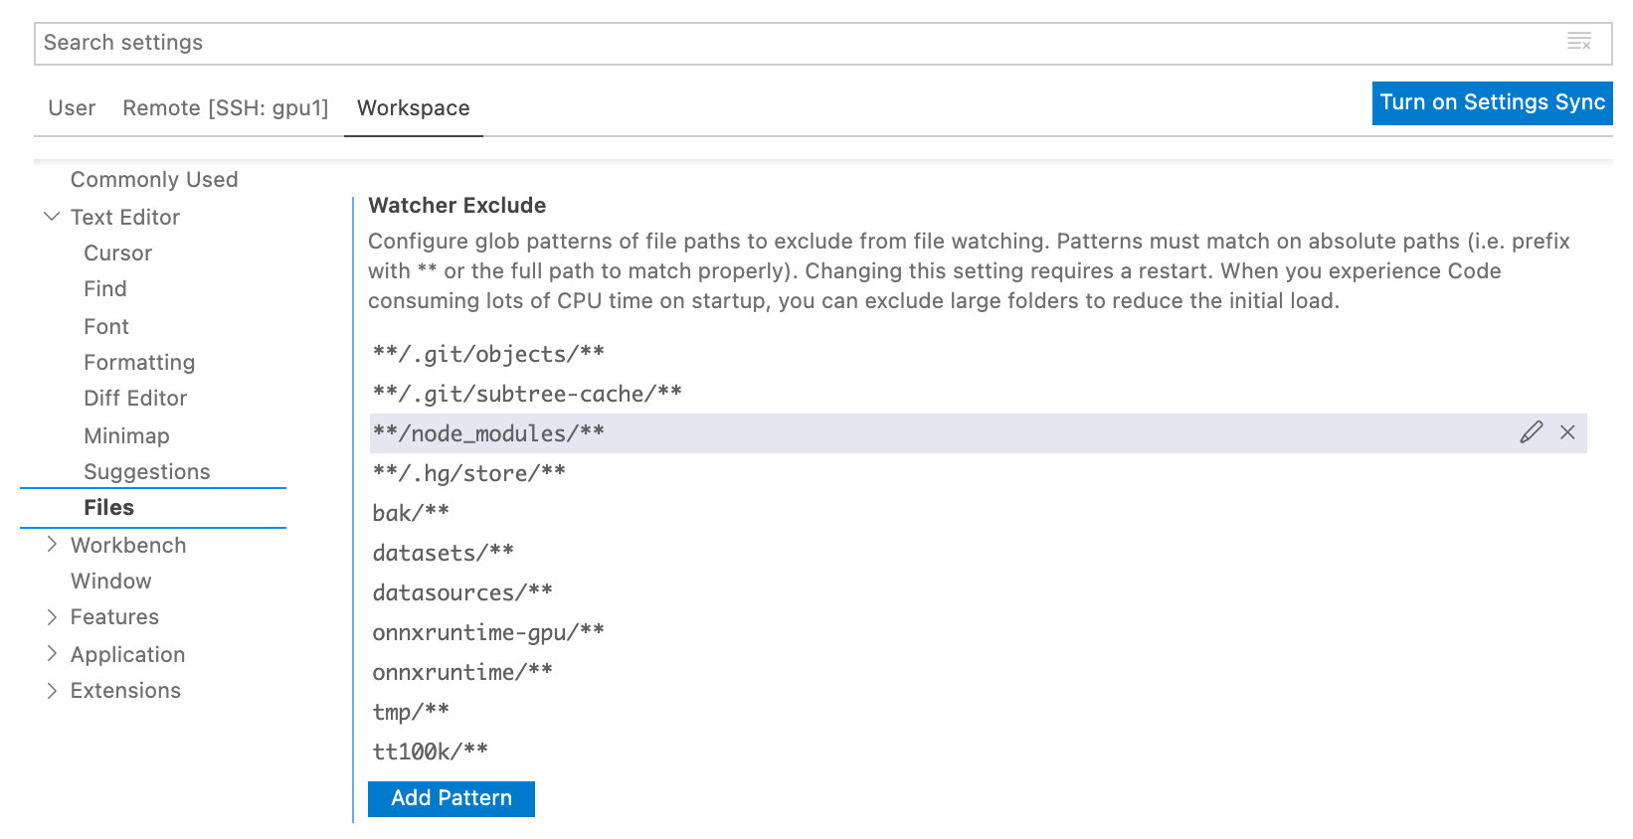The image size is (1633, 839).
Task: Select the Workspace settings tab
Action: (x=413, y=108)
